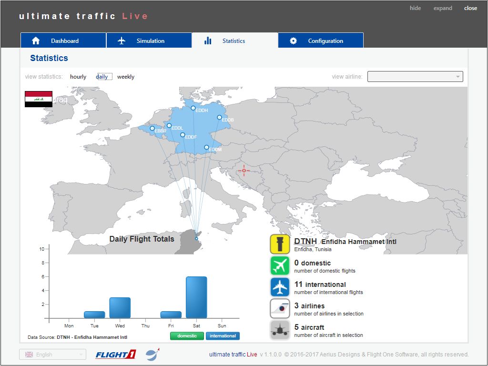Click the blue international flights airplane icon
Screen dimensions: 488x366
click(x=280, y=287)
